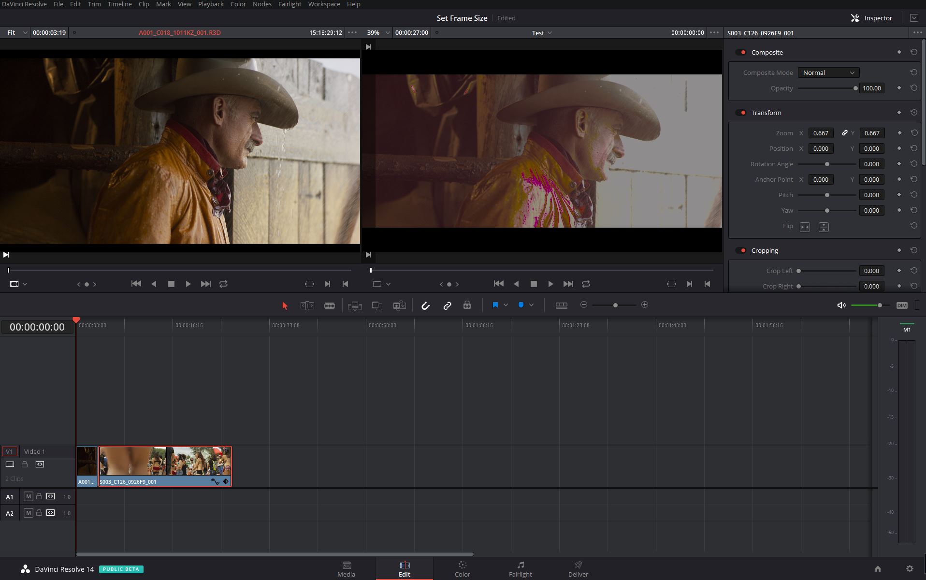
Task: Toggle the Composite section enable dot
Action: tap(741, 52)
